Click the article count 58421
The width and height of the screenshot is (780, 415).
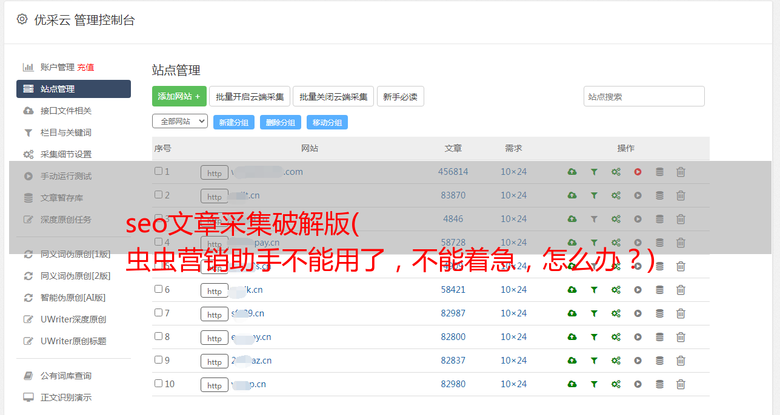(453, 290)
